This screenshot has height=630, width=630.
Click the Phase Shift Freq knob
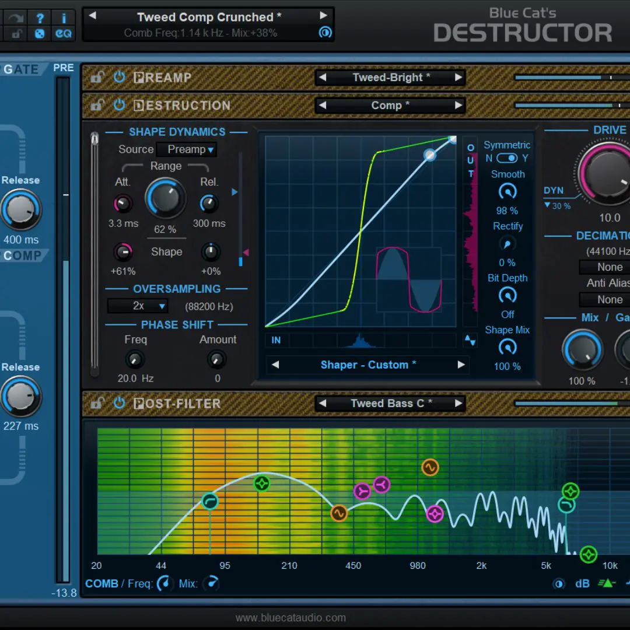point(135,359)
